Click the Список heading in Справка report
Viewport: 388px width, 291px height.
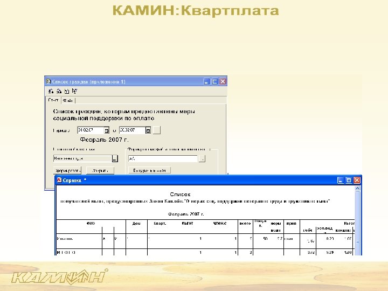180,194
